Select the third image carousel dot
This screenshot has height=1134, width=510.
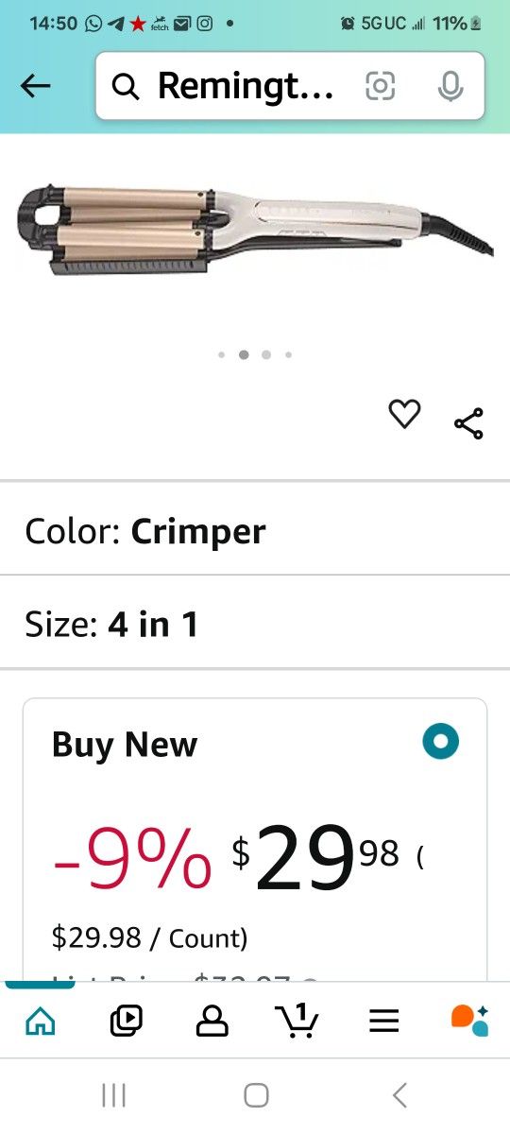coord(266,355)
